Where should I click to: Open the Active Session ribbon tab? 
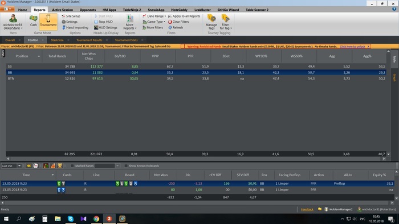pos(62,10)
